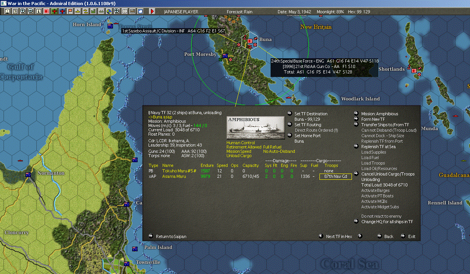Select Transfer Ships to/from TF

tap(385, 125)
